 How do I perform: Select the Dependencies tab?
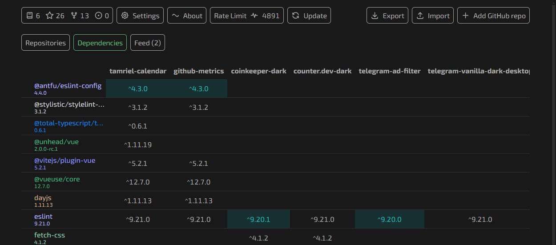pos(100,43)
